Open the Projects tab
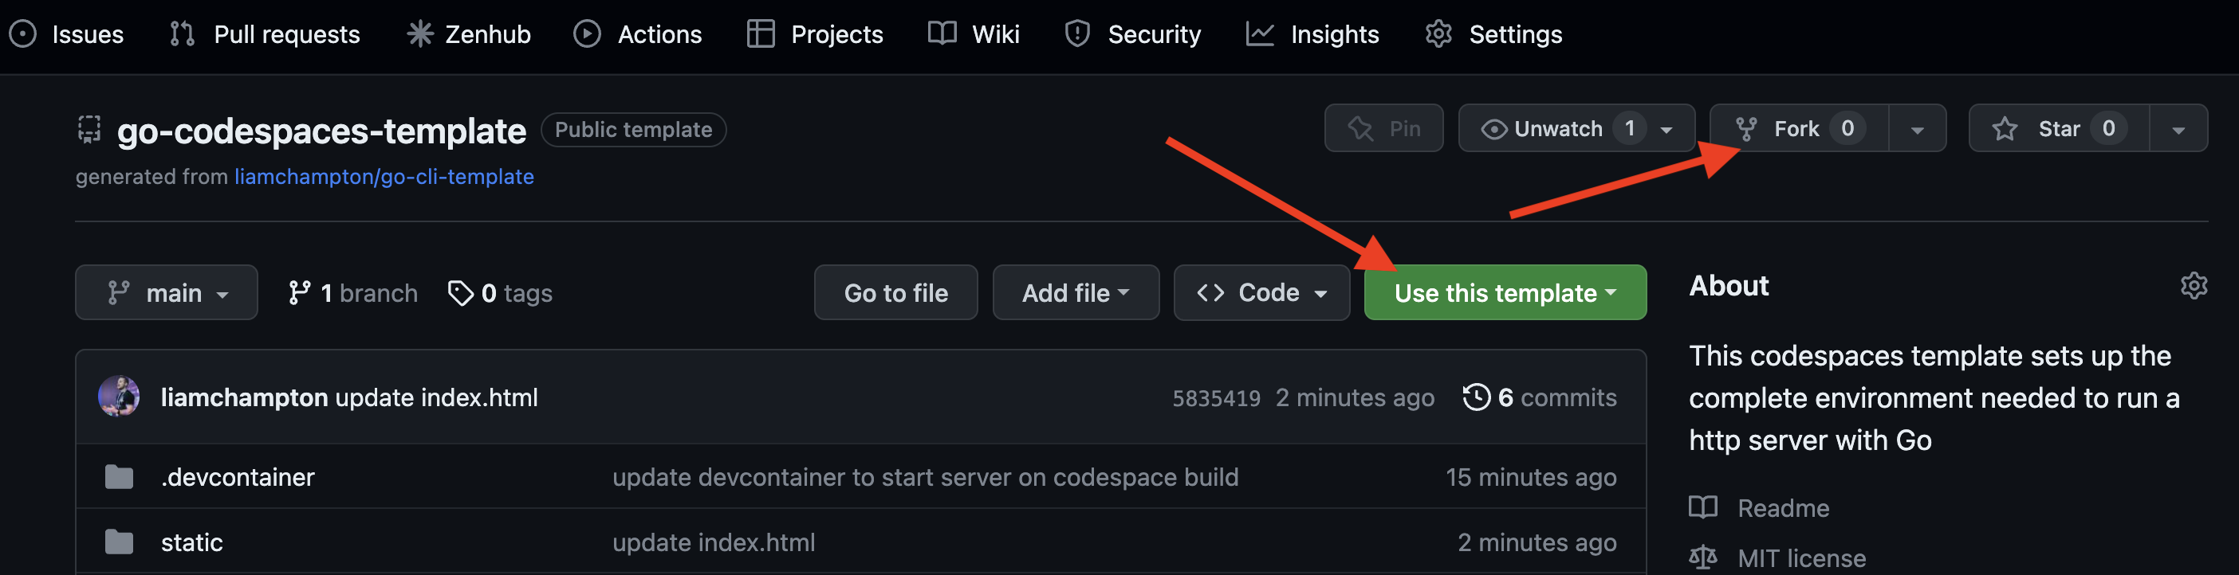Image resolution: width=2239 pixels, height=575 pixels. tap(815, 34)
